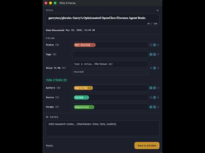Image resolution: width=205 pixels, height=153 pixels.
Task: Remove the Not Started status chip
Action: pyautogui.click(x=92, y=45)
